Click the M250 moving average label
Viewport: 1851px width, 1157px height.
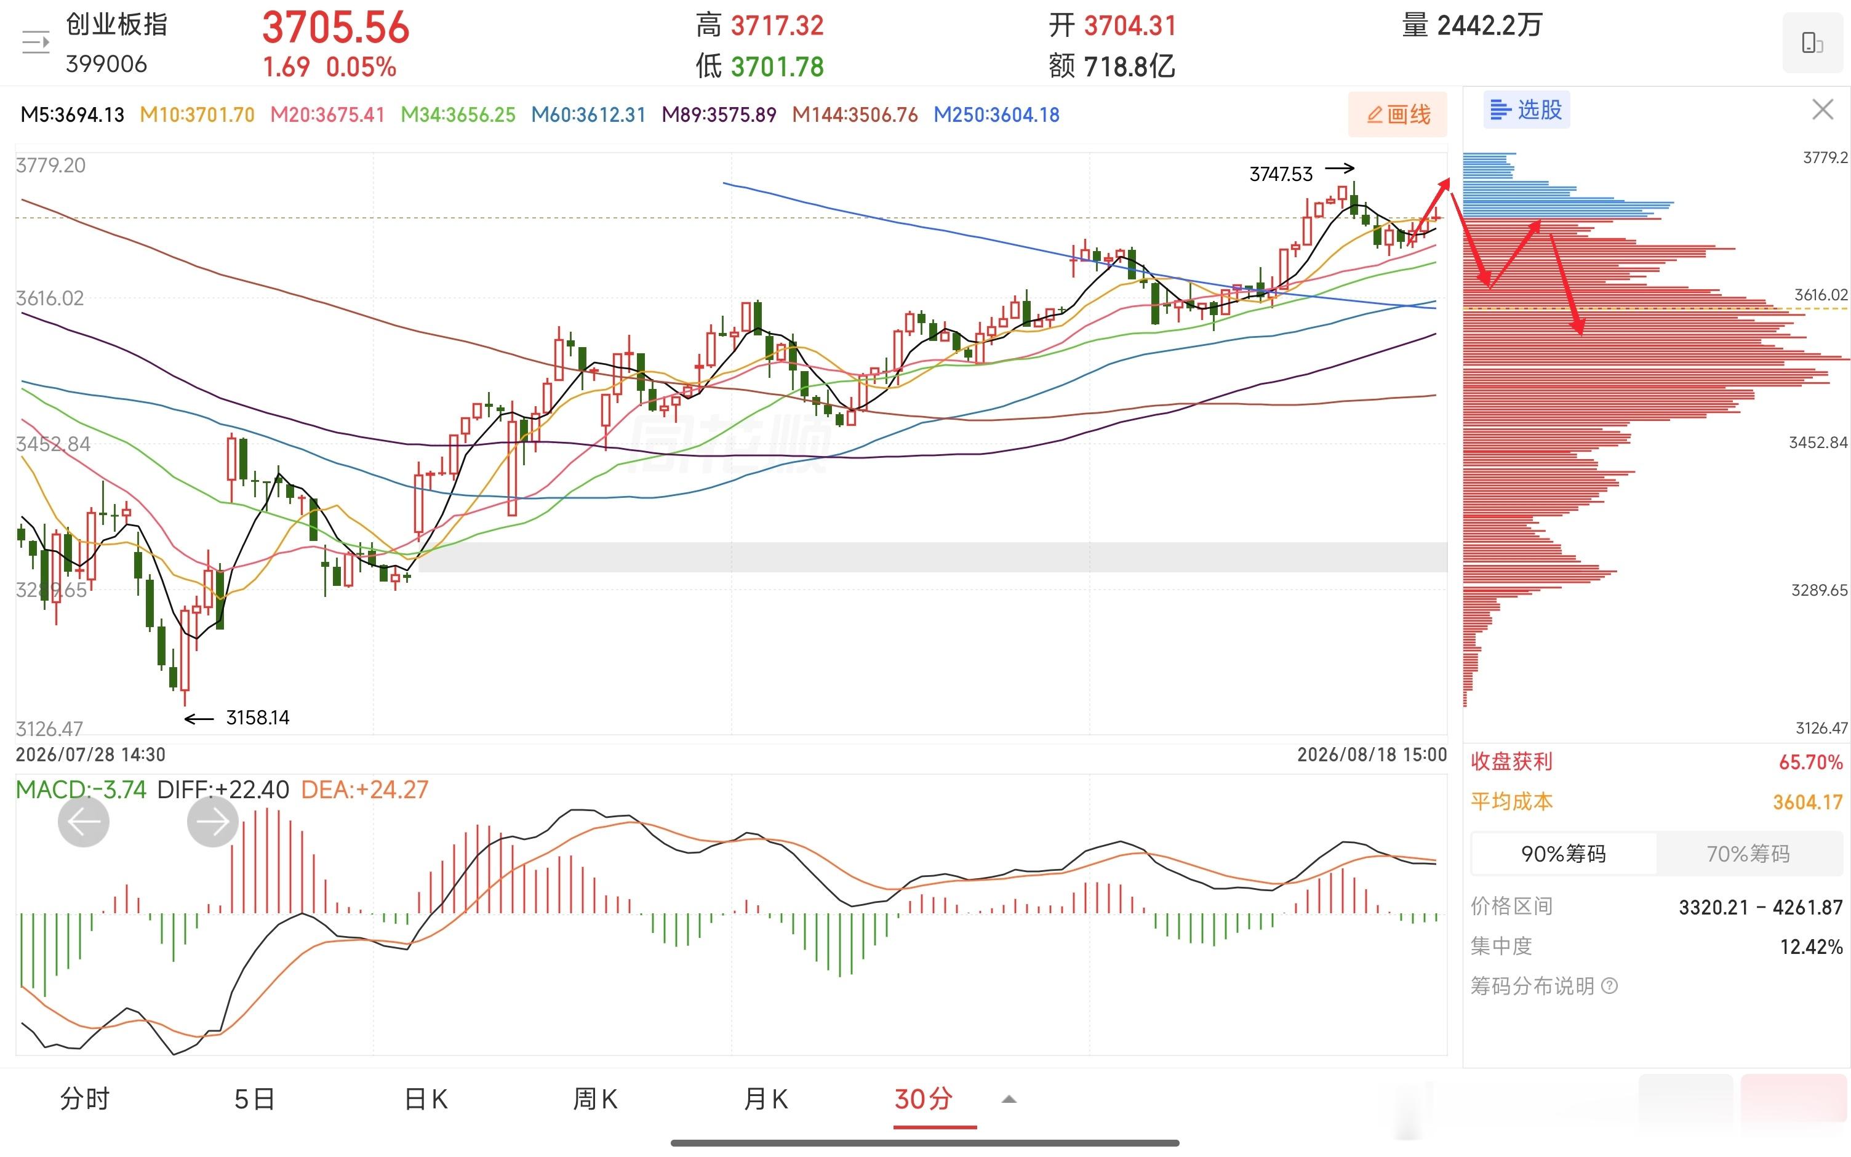(996, 115)
